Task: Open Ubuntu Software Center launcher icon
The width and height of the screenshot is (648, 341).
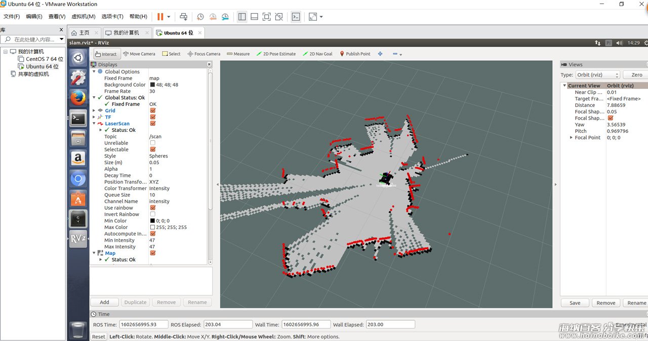Action: pos(78,199)
